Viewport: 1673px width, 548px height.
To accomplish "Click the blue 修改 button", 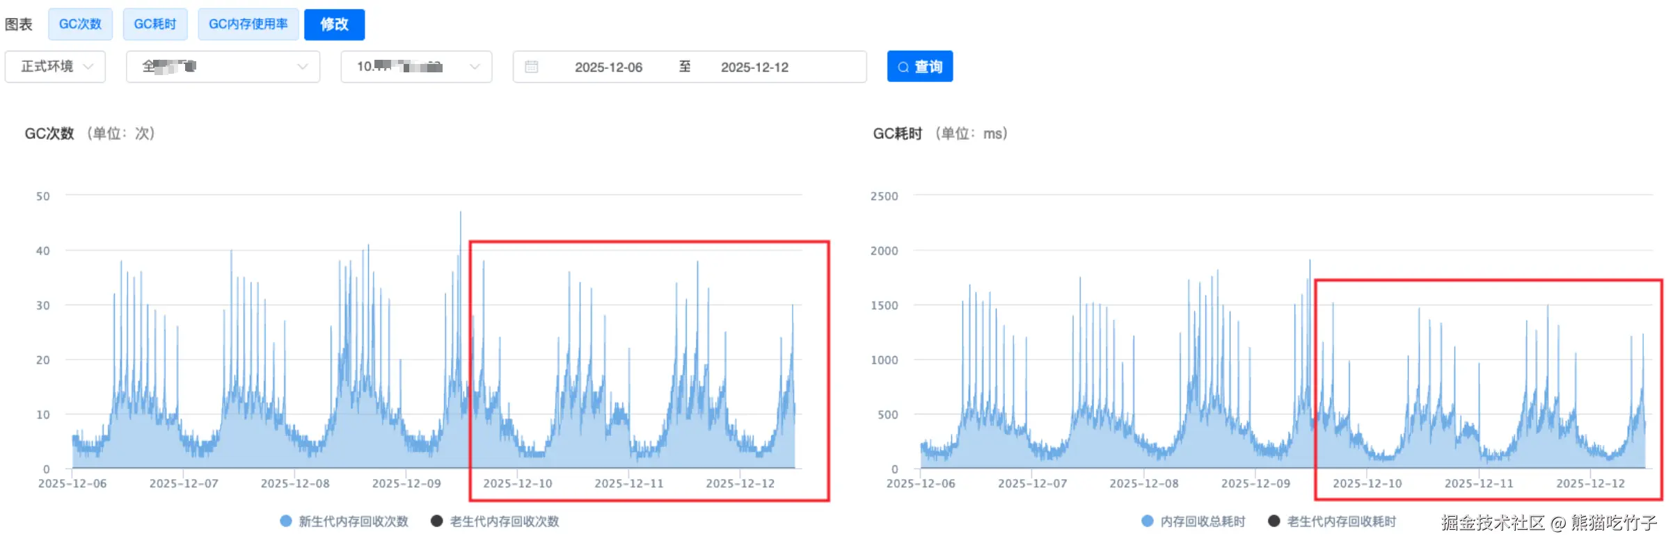I will (334, 24).
